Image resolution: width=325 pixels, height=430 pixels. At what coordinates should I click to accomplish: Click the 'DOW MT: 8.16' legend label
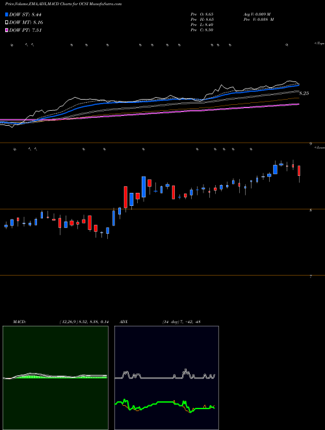[x=26, y=22]
